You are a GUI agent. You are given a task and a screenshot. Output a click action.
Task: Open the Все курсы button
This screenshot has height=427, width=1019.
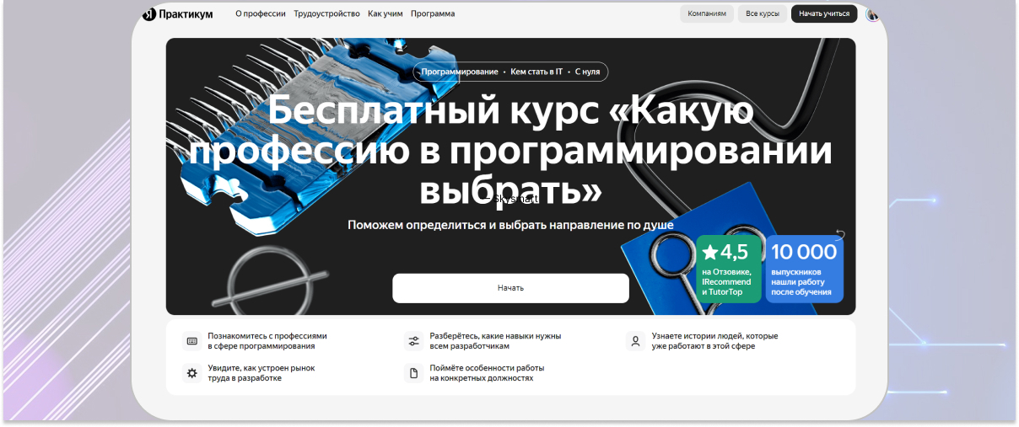[763, 13]
